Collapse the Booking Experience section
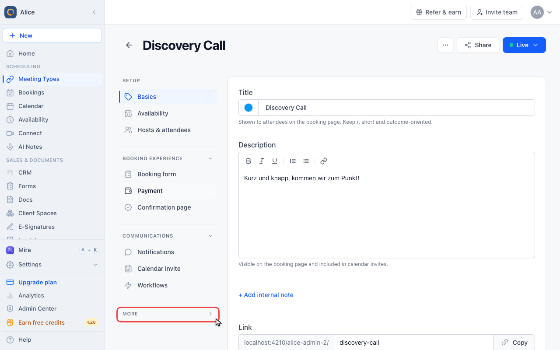This screenshot has width=560, height=350. pyautogui.click(x=210, y=158)
